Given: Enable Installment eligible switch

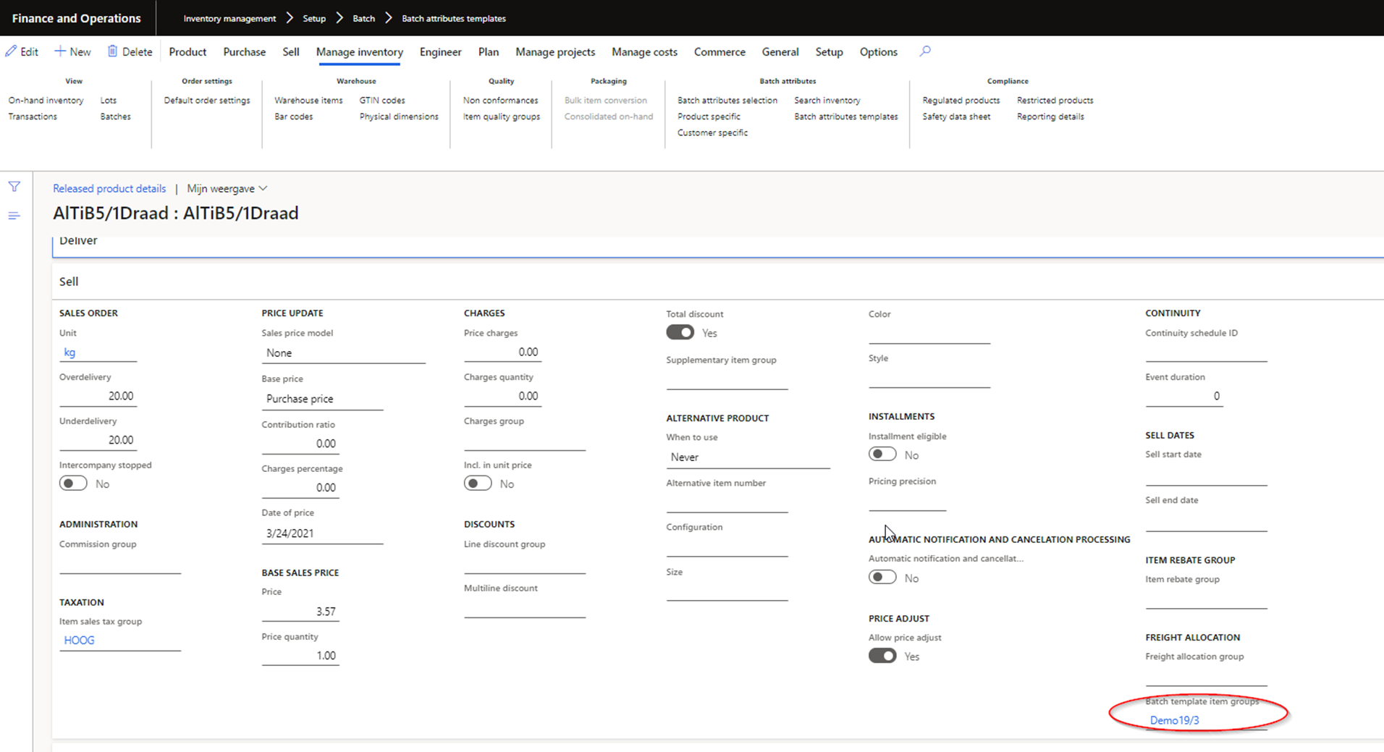Looking at the screenshot, I should (882, 455).
